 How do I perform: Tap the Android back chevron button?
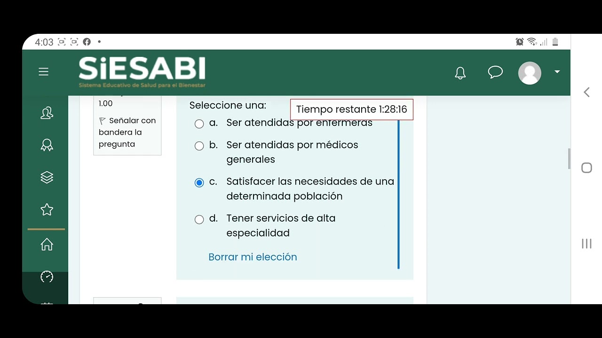point(586,92)
